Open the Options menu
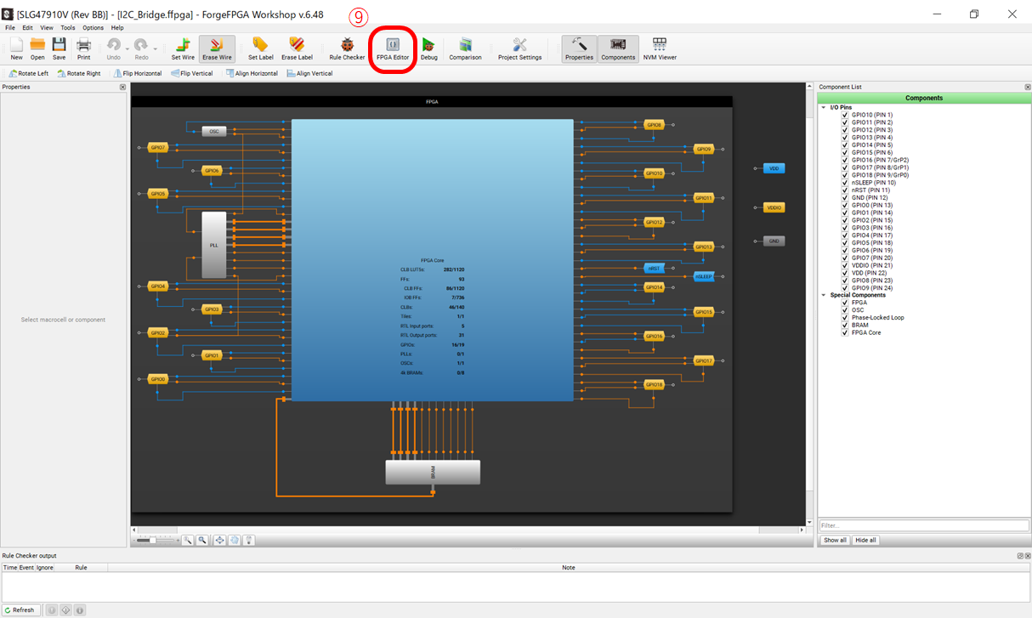Screen dimensions: 1032x618 [93, 28]
